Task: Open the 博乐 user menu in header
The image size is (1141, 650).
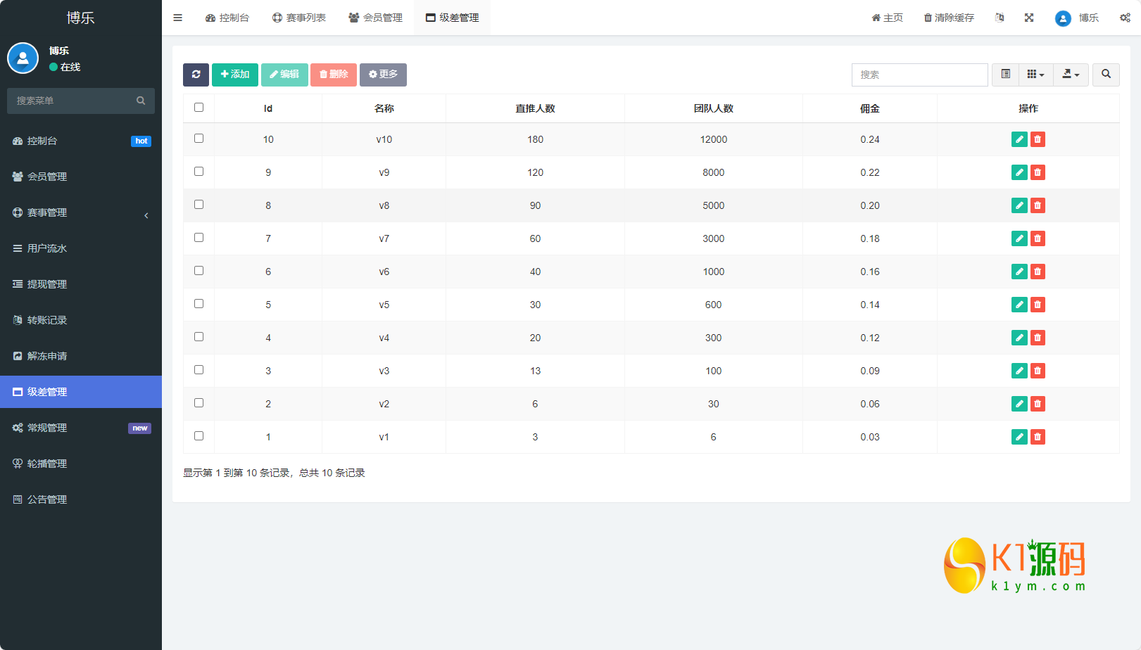Action: click(x=1077, y=18)
